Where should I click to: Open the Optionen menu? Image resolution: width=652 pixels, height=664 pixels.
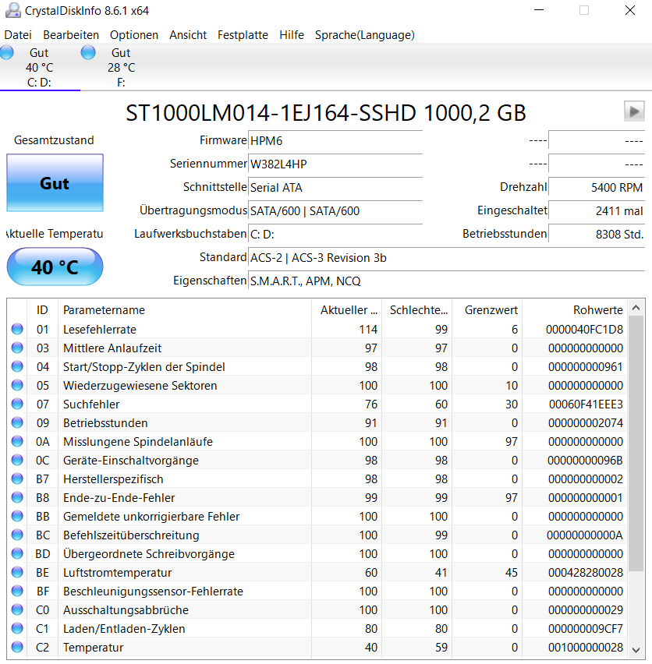pyautogui.click(x=134, y=35)
